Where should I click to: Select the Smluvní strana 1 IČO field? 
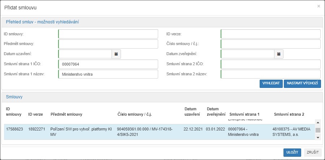pos(108,64)
